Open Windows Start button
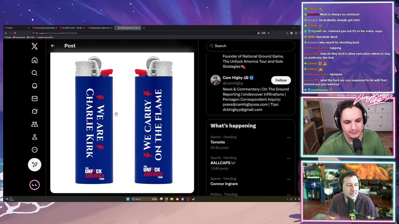399x224 pixels. (x=128, y=199)
